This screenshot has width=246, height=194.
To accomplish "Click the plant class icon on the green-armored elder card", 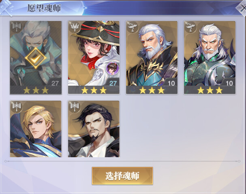I will tap(190, 27).
